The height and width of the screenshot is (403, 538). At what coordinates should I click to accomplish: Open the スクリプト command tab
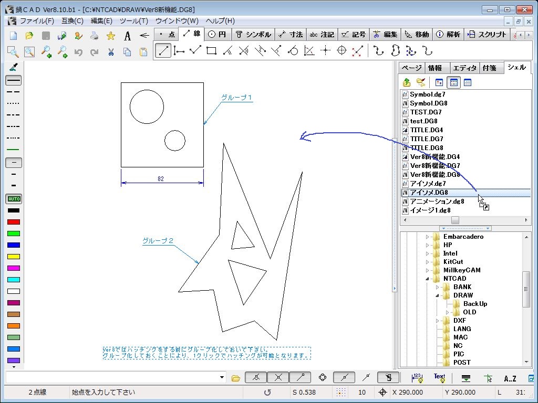tap(487, 34)
